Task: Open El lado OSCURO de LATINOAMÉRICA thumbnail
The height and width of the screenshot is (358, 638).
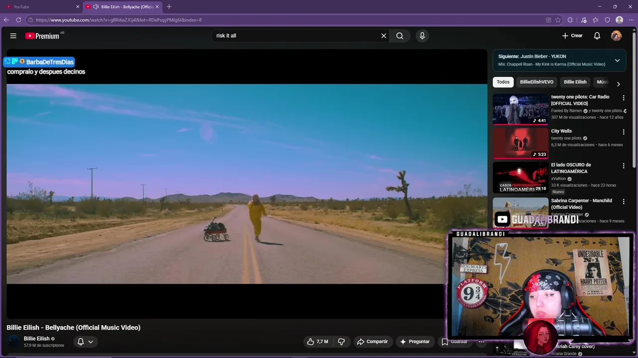Action: (520, 178)
